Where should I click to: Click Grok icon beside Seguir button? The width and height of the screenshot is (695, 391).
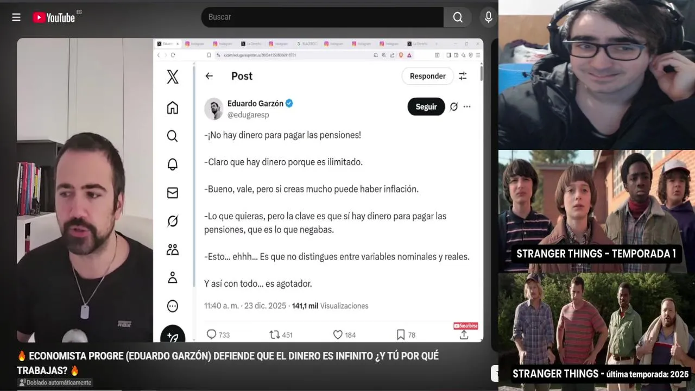pyautogui.click(x=454, y=107)
